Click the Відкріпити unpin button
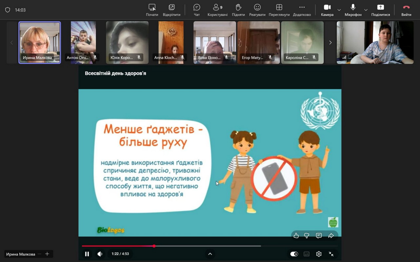 click(x=171, y=10)
